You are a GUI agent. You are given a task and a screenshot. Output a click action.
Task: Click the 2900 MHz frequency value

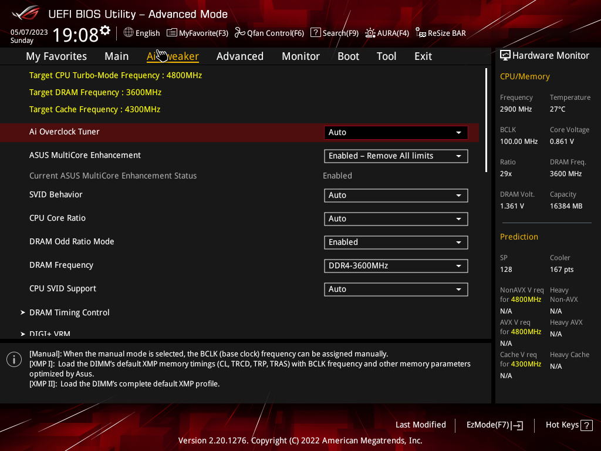tap(516, 109)
